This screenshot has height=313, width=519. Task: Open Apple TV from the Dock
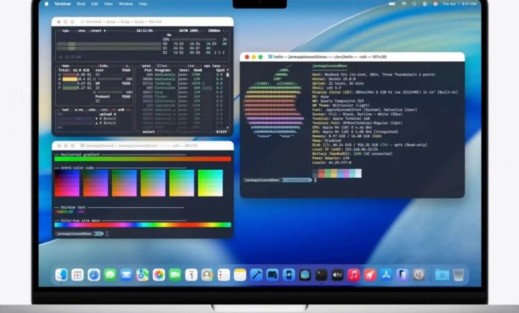(x=337, y=274)
